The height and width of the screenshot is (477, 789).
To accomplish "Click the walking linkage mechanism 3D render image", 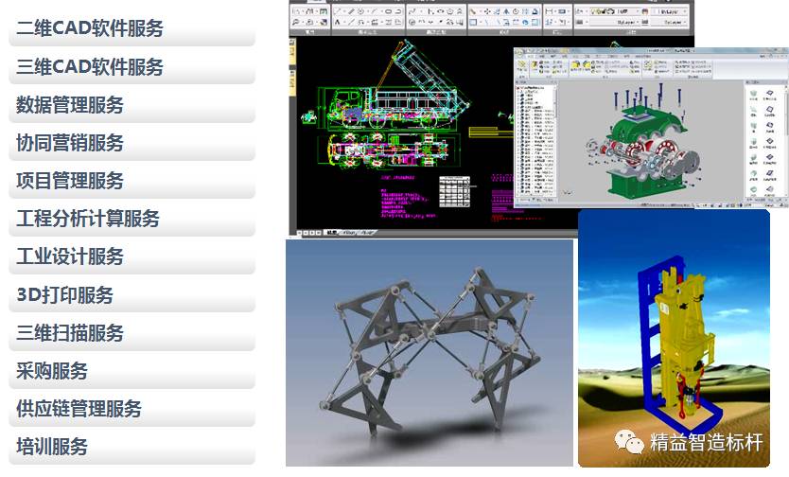I will coord(430,352).
